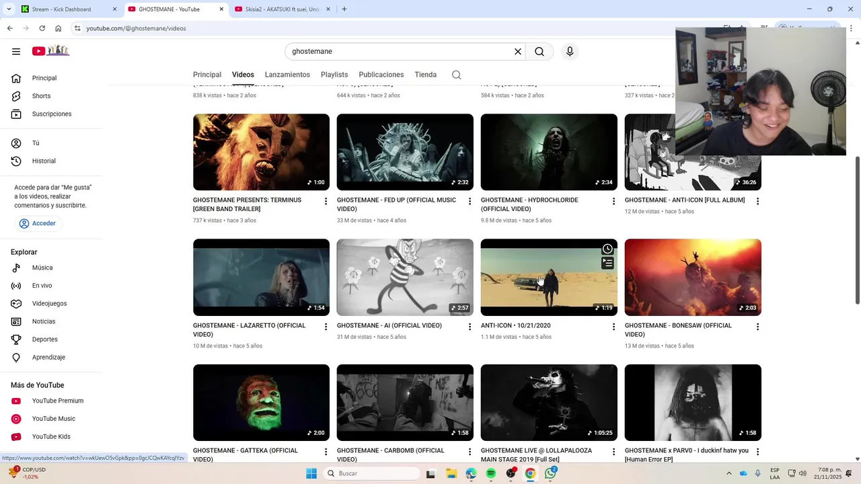Screen dimensions: 861x484
Task: Click the Windows taskbar Buscar box
Action: (372, 473)
